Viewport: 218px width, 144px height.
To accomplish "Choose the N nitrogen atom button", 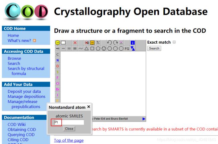I will (x=58, y=60).
